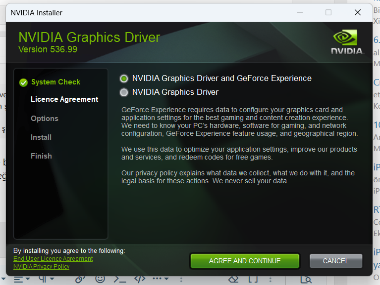This screenshot has width=380, height=285.
Task: Click the AGREE AND CONTINUE button
Action: point(245,261)
